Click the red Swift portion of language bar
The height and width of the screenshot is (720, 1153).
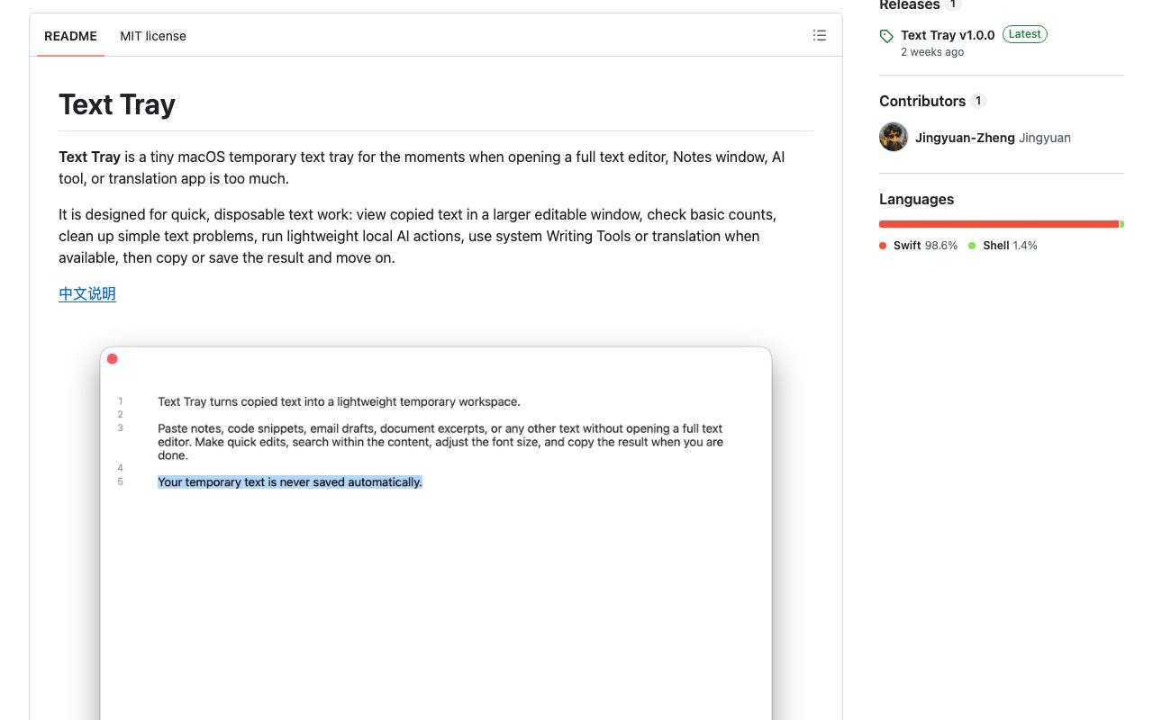[x=999, y=224]
